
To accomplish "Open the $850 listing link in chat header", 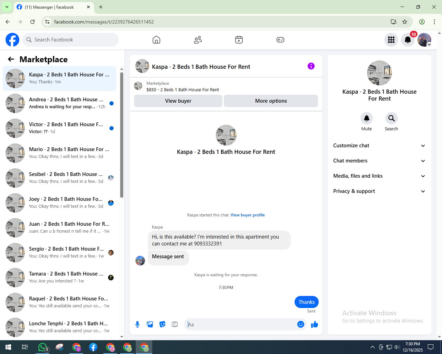I will tap(183, 90).
